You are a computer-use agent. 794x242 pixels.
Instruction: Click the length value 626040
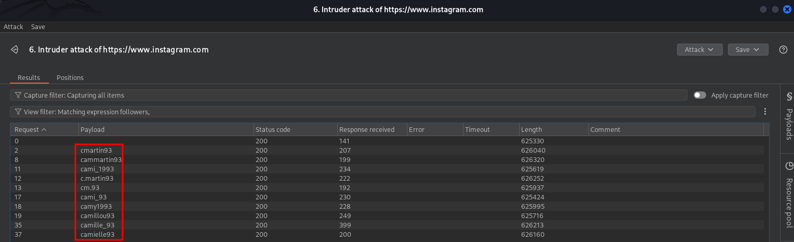[533, 150]
